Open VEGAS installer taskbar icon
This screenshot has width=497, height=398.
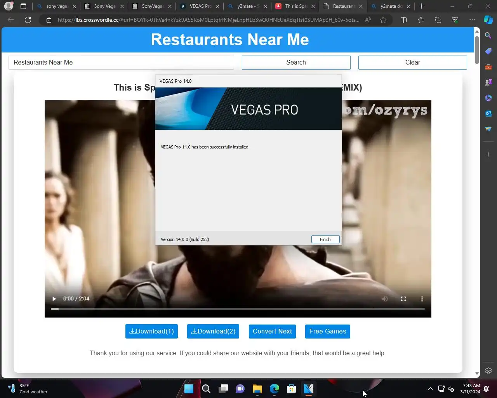(309, 389)
